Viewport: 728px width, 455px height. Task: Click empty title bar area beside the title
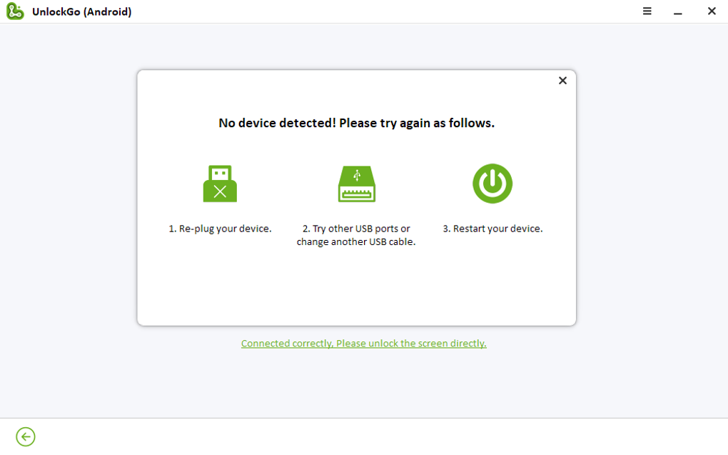click(357, 11)
